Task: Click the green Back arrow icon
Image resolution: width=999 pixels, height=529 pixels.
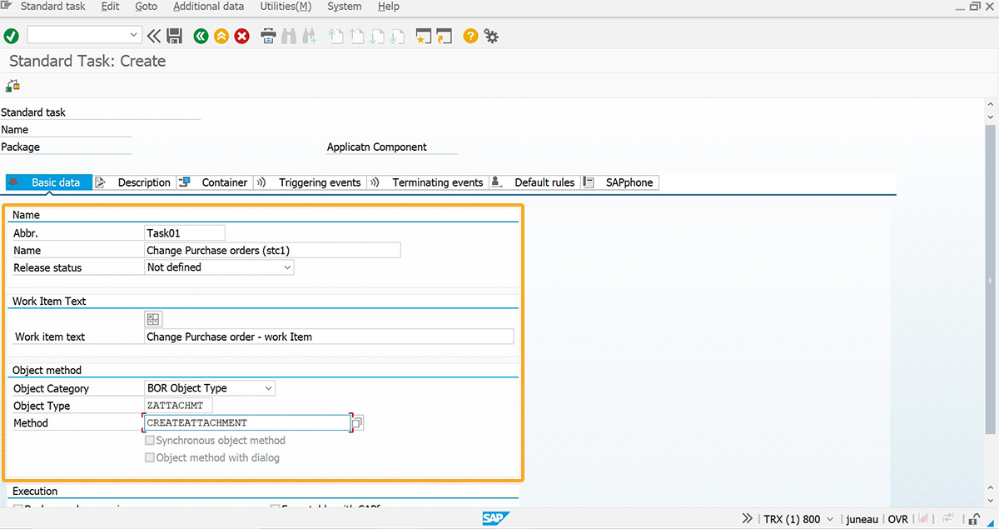Action: [x=201, y=36]
